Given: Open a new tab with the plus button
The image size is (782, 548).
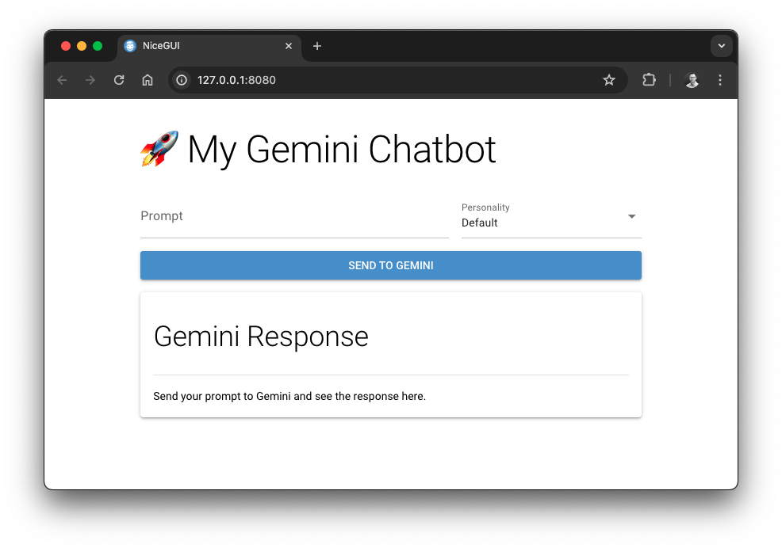Looking at the screenshot, I should click(317, 46).
